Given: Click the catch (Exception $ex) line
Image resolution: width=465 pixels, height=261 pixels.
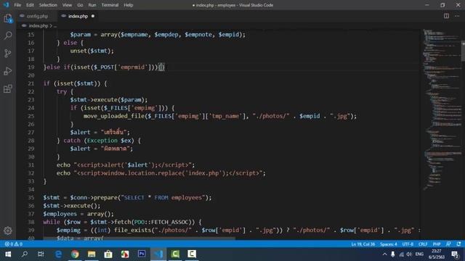Looking at the screenshot, I should [99, 141].
